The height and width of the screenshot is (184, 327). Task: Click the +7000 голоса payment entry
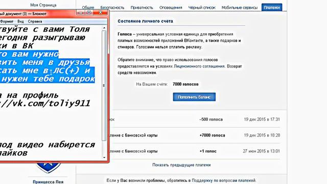pos(213,135)
